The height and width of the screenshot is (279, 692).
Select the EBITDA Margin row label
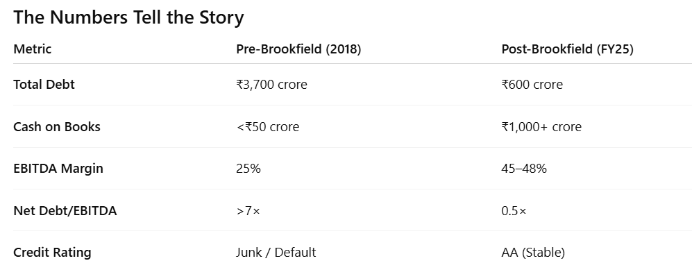click(x=60, y=169)
